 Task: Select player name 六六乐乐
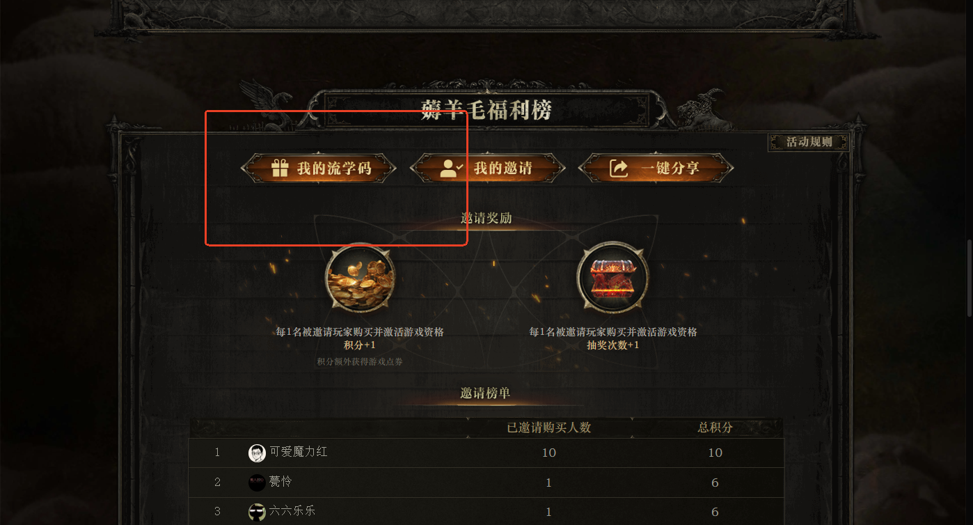click(292, 511)
